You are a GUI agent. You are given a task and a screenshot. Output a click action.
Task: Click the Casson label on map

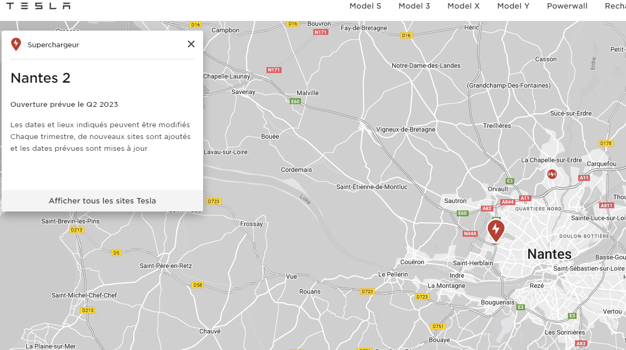tap(546, 60)
